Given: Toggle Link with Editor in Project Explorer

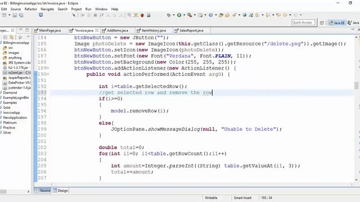Looking at the screenshot, I should 11,37.
